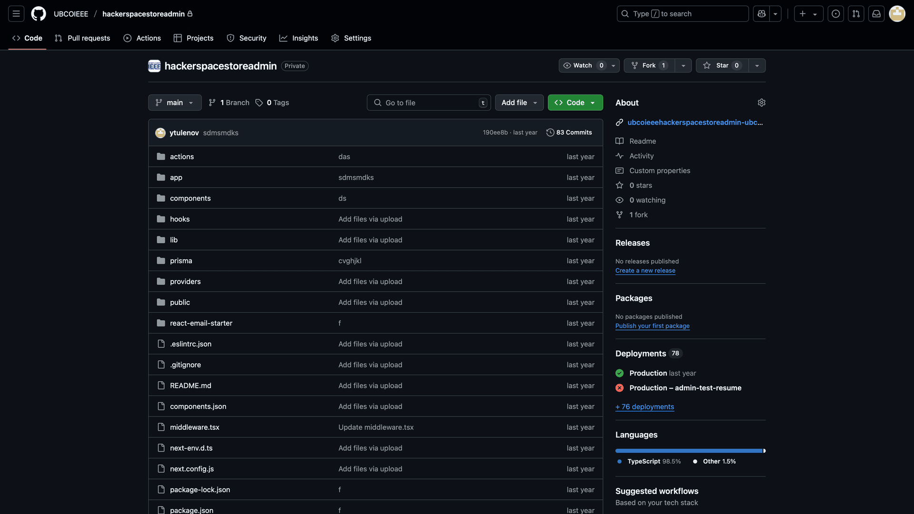This screenshot has height=514, width=914.
Task: Star the repository
Action: [722, 66]
